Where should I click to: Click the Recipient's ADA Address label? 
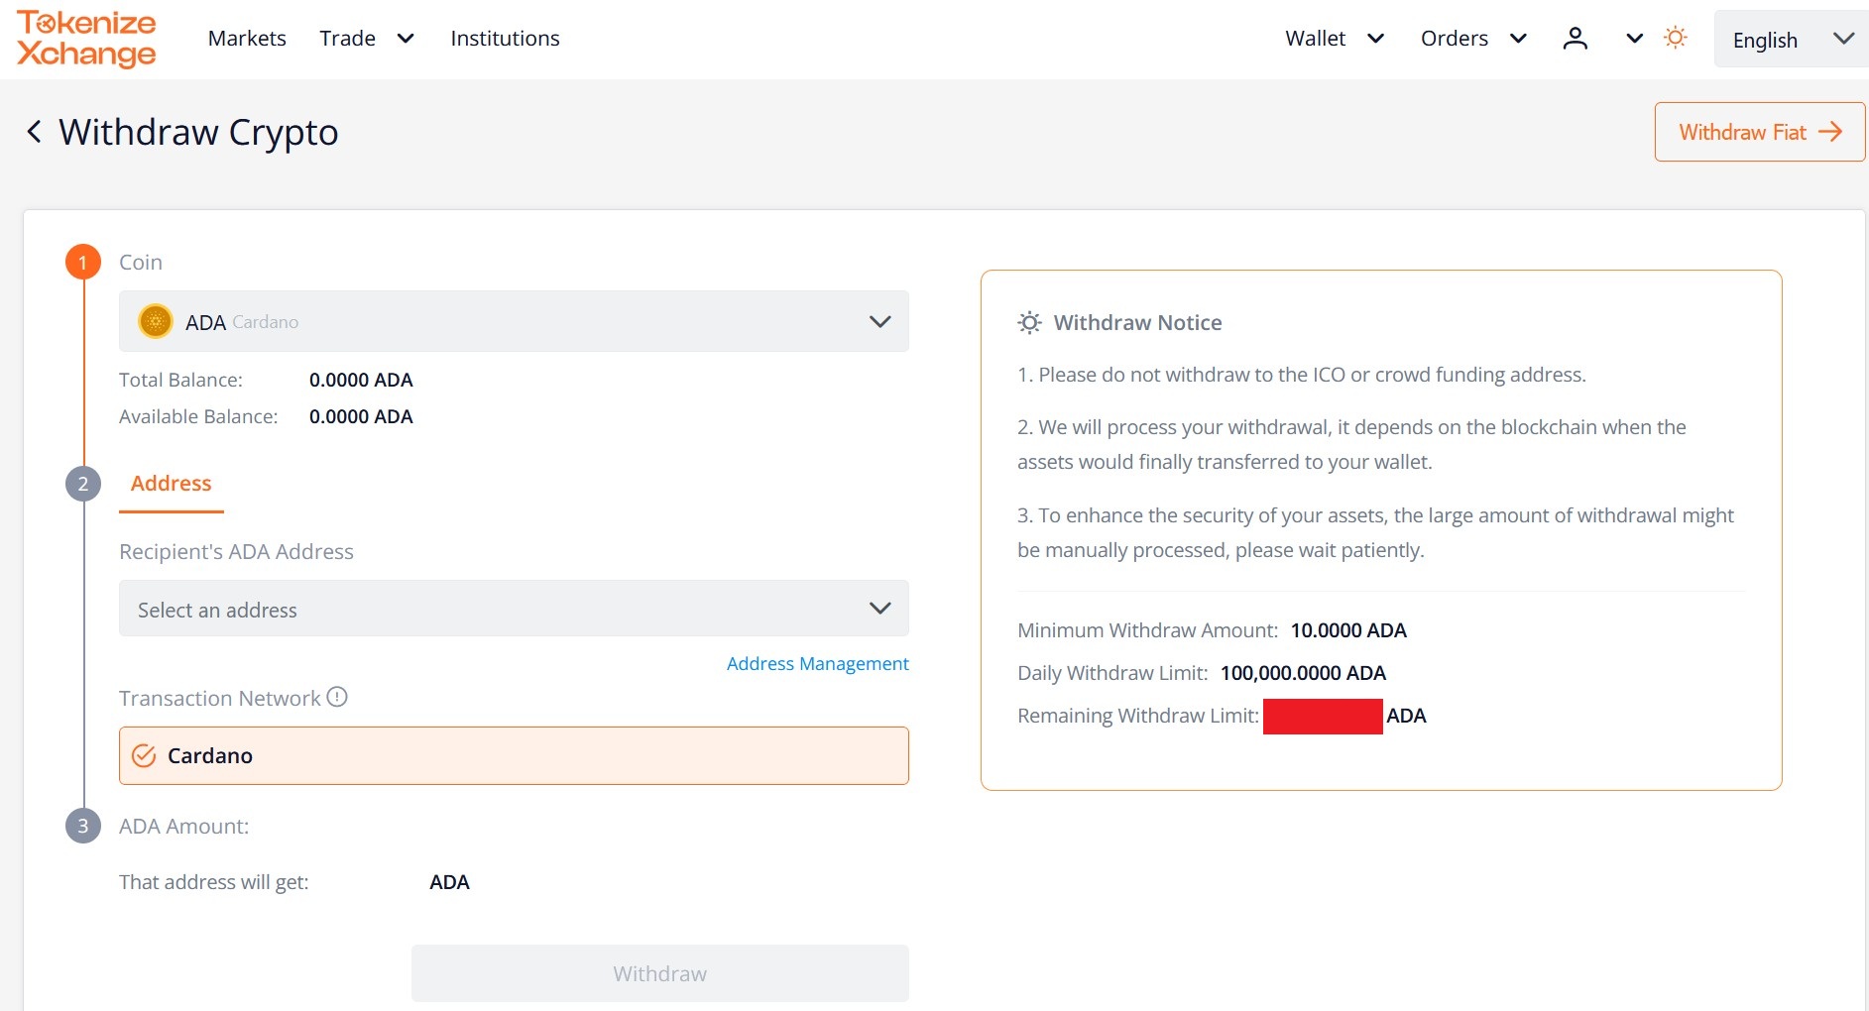tap(236, 551)
